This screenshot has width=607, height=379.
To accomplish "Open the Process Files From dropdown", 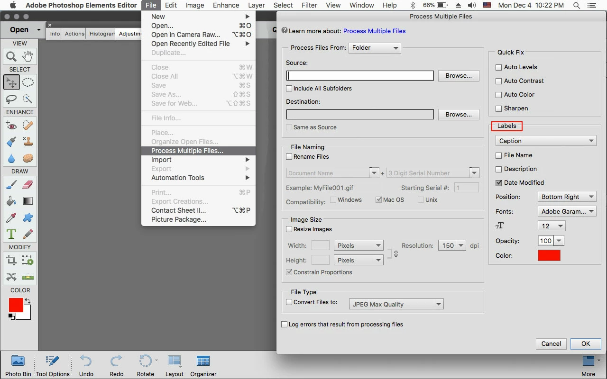I will (x=375, y=48).
